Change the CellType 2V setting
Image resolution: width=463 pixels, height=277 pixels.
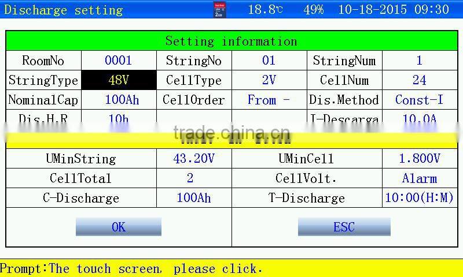click(x=269, y=80)
